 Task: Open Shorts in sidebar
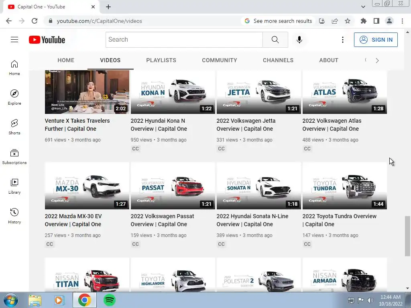(x=14, y=127)
